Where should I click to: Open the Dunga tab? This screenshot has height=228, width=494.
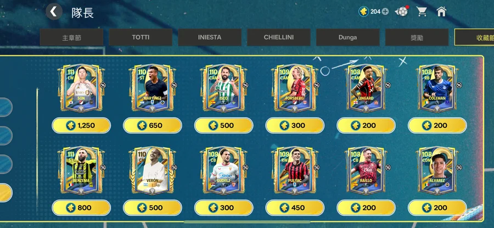[x=347, y=37]
